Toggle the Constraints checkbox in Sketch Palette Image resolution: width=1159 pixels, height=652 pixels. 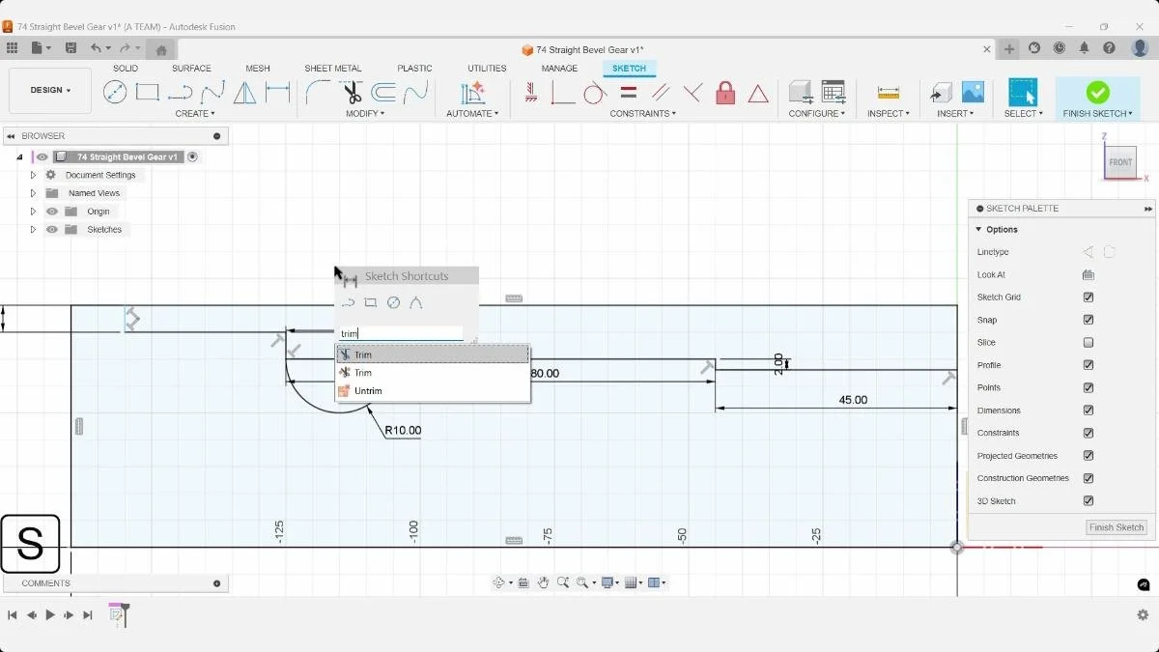(x=1088, y=433)
